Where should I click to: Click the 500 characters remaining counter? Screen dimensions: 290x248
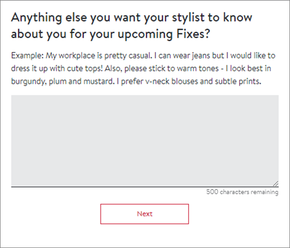tap(242, 192)
